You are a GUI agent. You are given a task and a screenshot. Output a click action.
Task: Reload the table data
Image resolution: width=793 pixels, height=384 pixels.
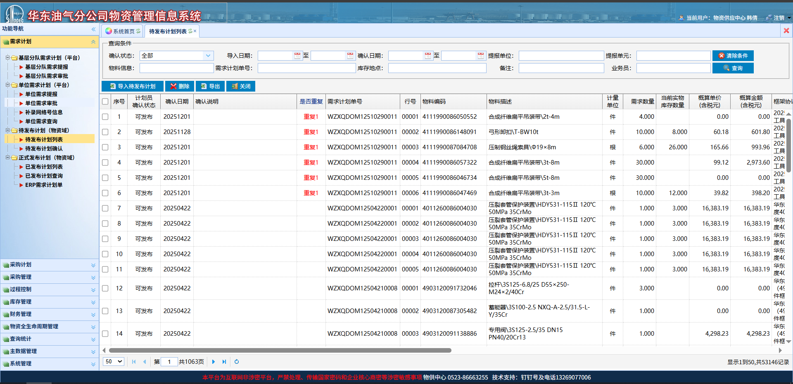pyautogui.click(x=237, y=362)
